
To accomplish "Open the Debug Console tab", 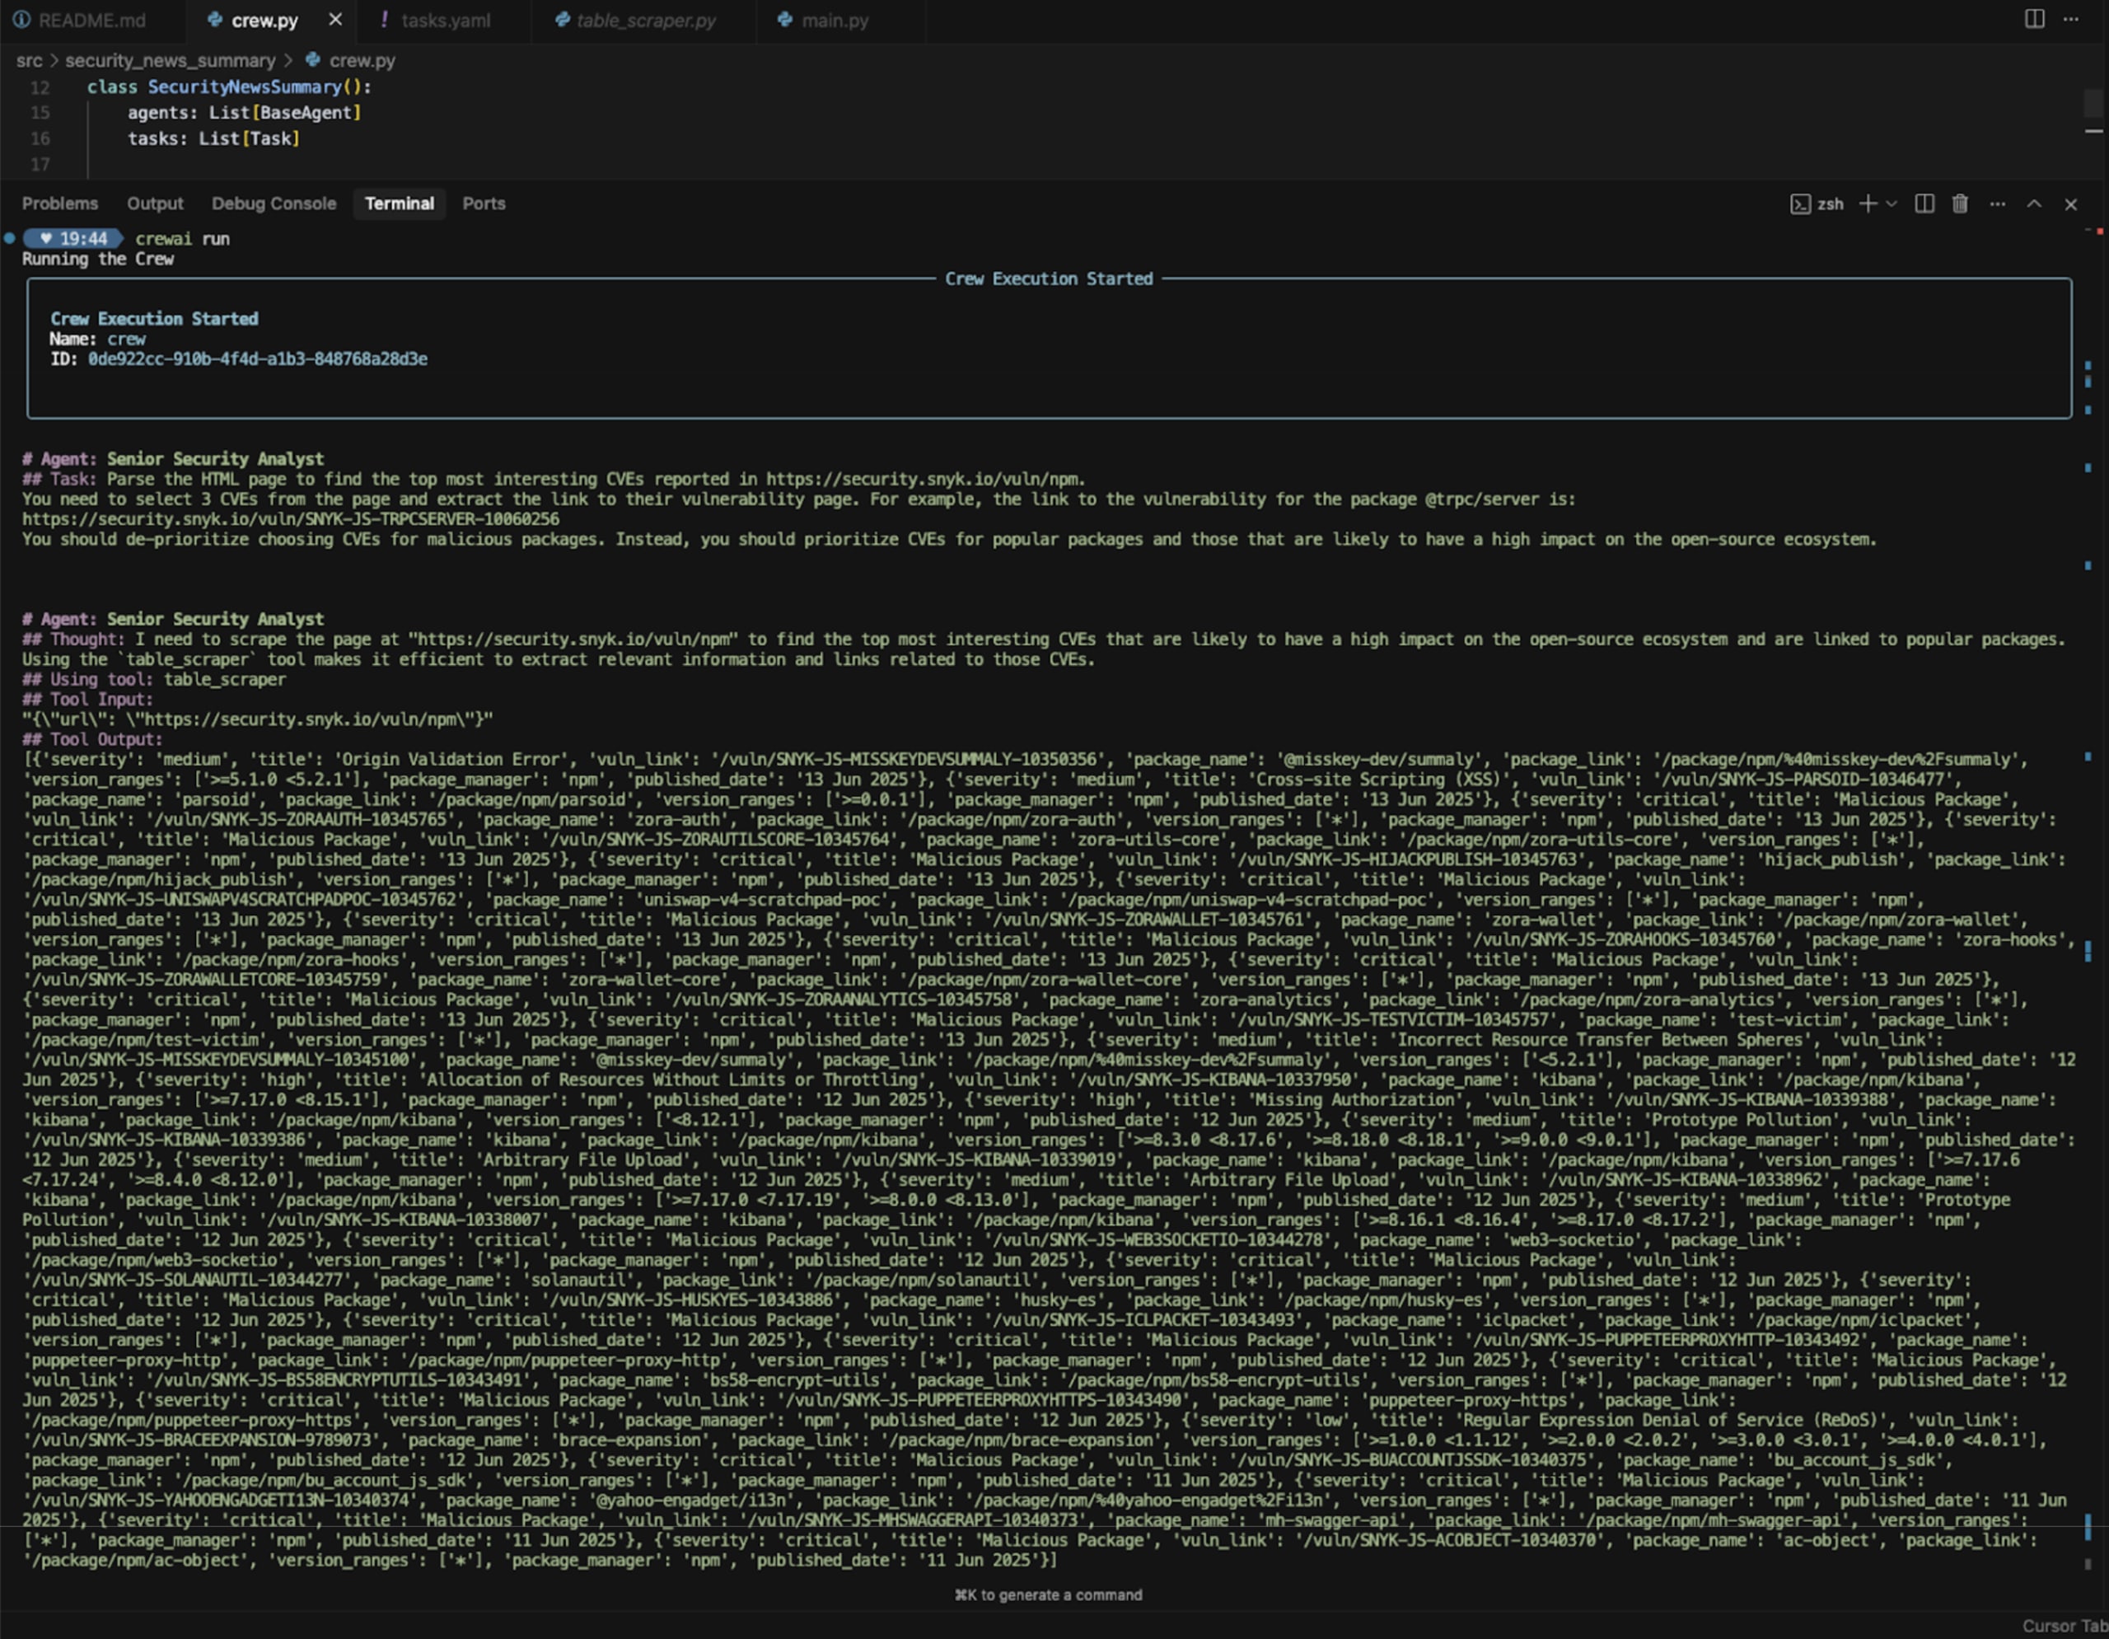I will coord(274,204).
